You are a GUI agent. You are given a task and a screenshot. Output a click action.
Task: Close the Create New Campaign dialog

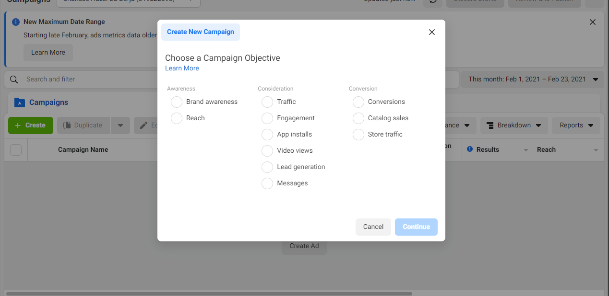pos(432,32)
